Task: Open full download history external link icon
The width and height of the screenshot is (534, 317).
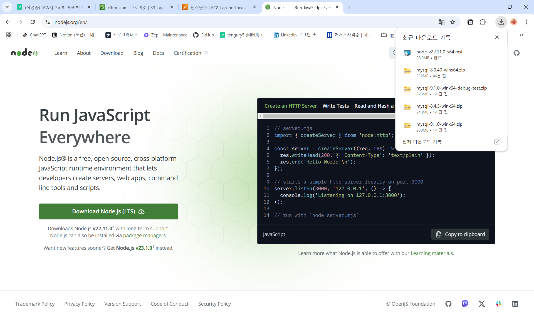Action: pos(497,142)
